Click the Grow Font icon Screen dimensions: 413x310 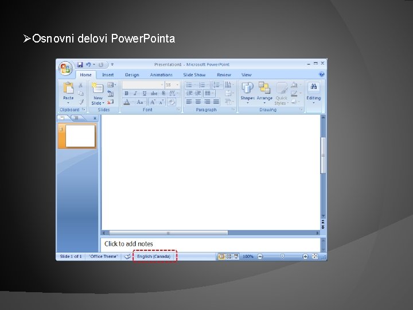153,102
